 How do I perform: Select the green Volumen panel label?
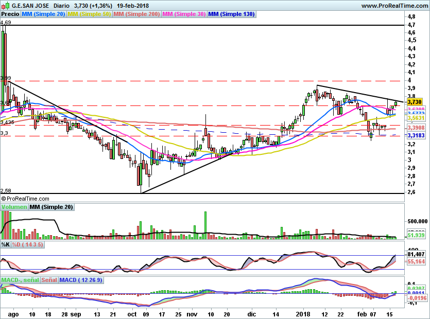[x=14, y=207]
